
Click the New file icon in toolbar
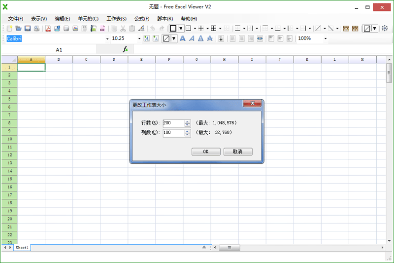[x=9, y=29]
